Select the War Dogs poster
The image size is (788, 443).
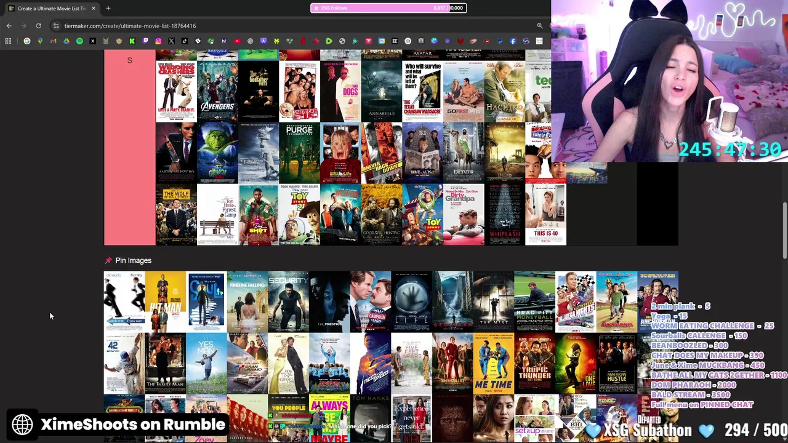point(340,91)
